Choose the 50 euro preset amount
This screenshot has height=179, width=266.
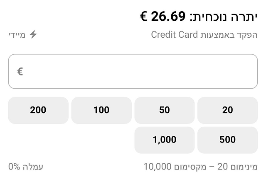(164, 110)
